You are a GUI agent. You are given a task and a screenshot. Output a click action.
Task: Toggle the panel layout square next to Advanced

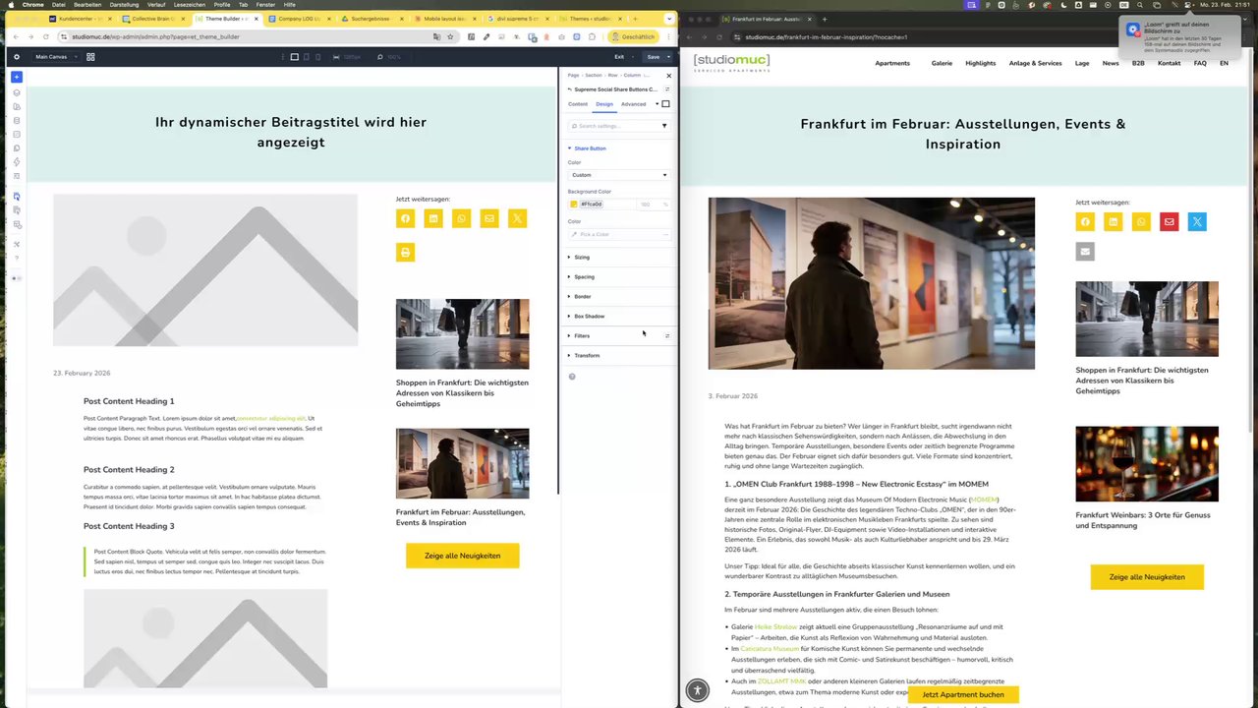coord(665,104)
